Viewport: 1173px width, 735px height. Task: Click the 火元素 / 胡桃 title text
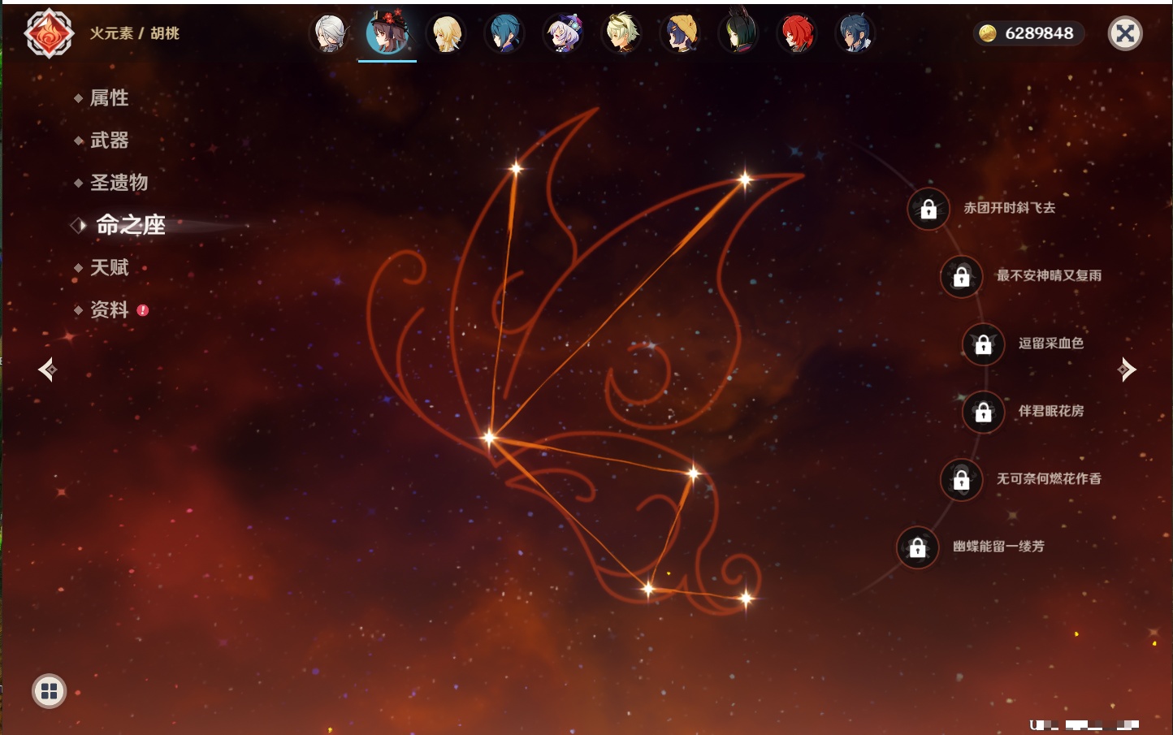[x=134, y=33]
